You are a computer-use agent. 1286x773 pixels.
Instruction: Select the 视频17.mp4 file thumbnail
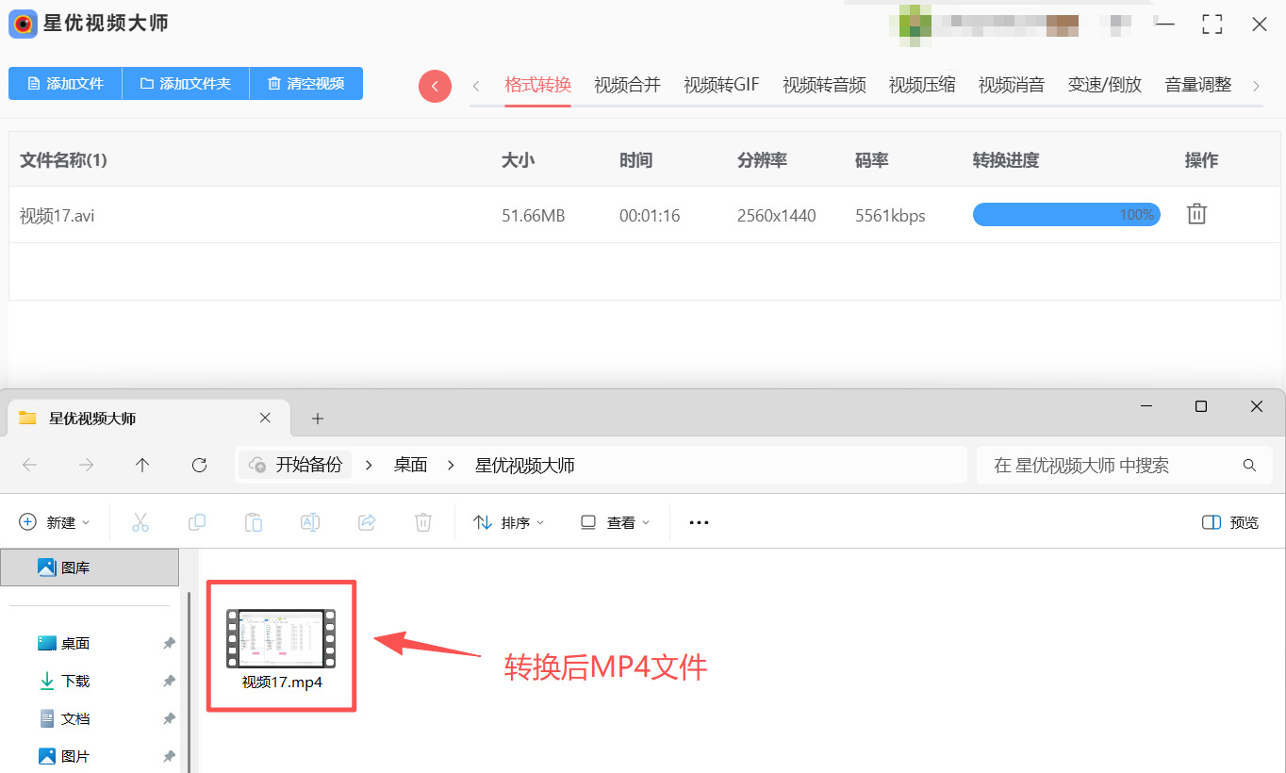281,639
